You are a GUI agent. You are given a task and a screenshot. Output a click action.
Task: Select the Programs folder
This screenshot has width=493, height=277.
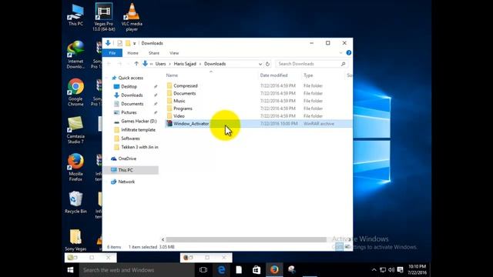[x=183, y=108]
